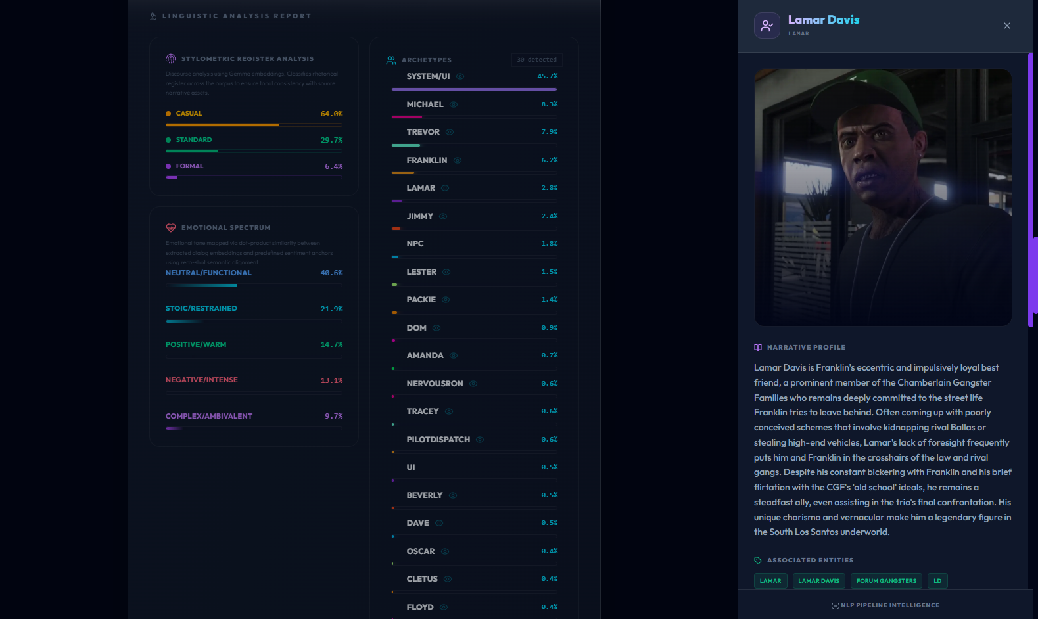View the BEVERLY archetype via its eye icon
The image size is (1038, 619).
[453, 495]
